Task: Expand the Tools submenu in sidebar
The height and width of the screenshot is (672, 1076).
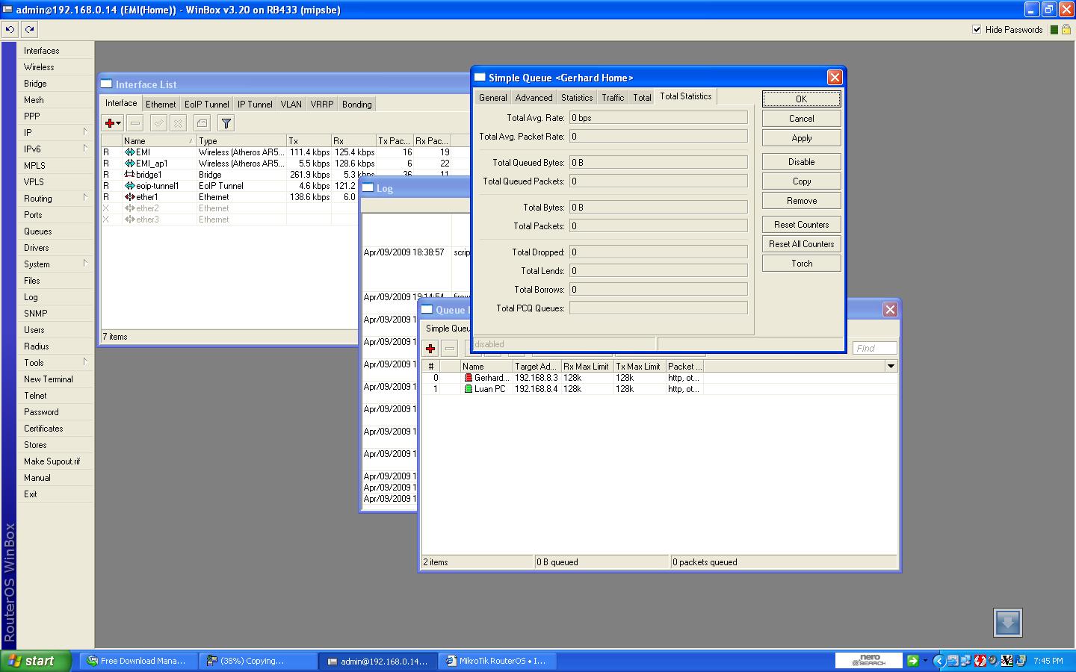Action: click(85, 362)
